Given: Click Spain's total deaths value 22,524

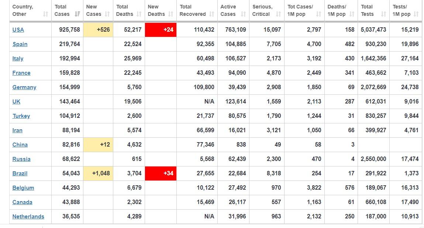Looking at the screenshot, I should point(133,44).
